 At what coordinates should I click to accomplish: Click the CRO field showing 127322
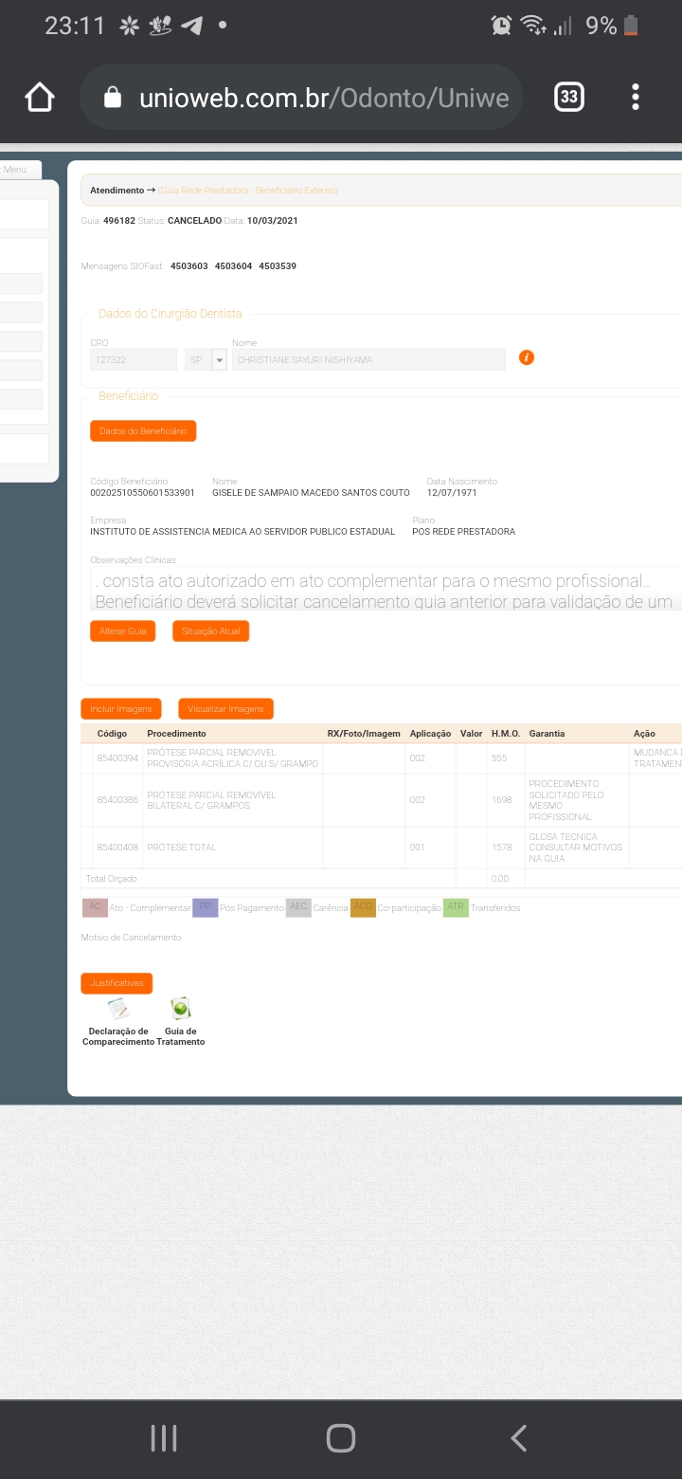pos(134,360)
